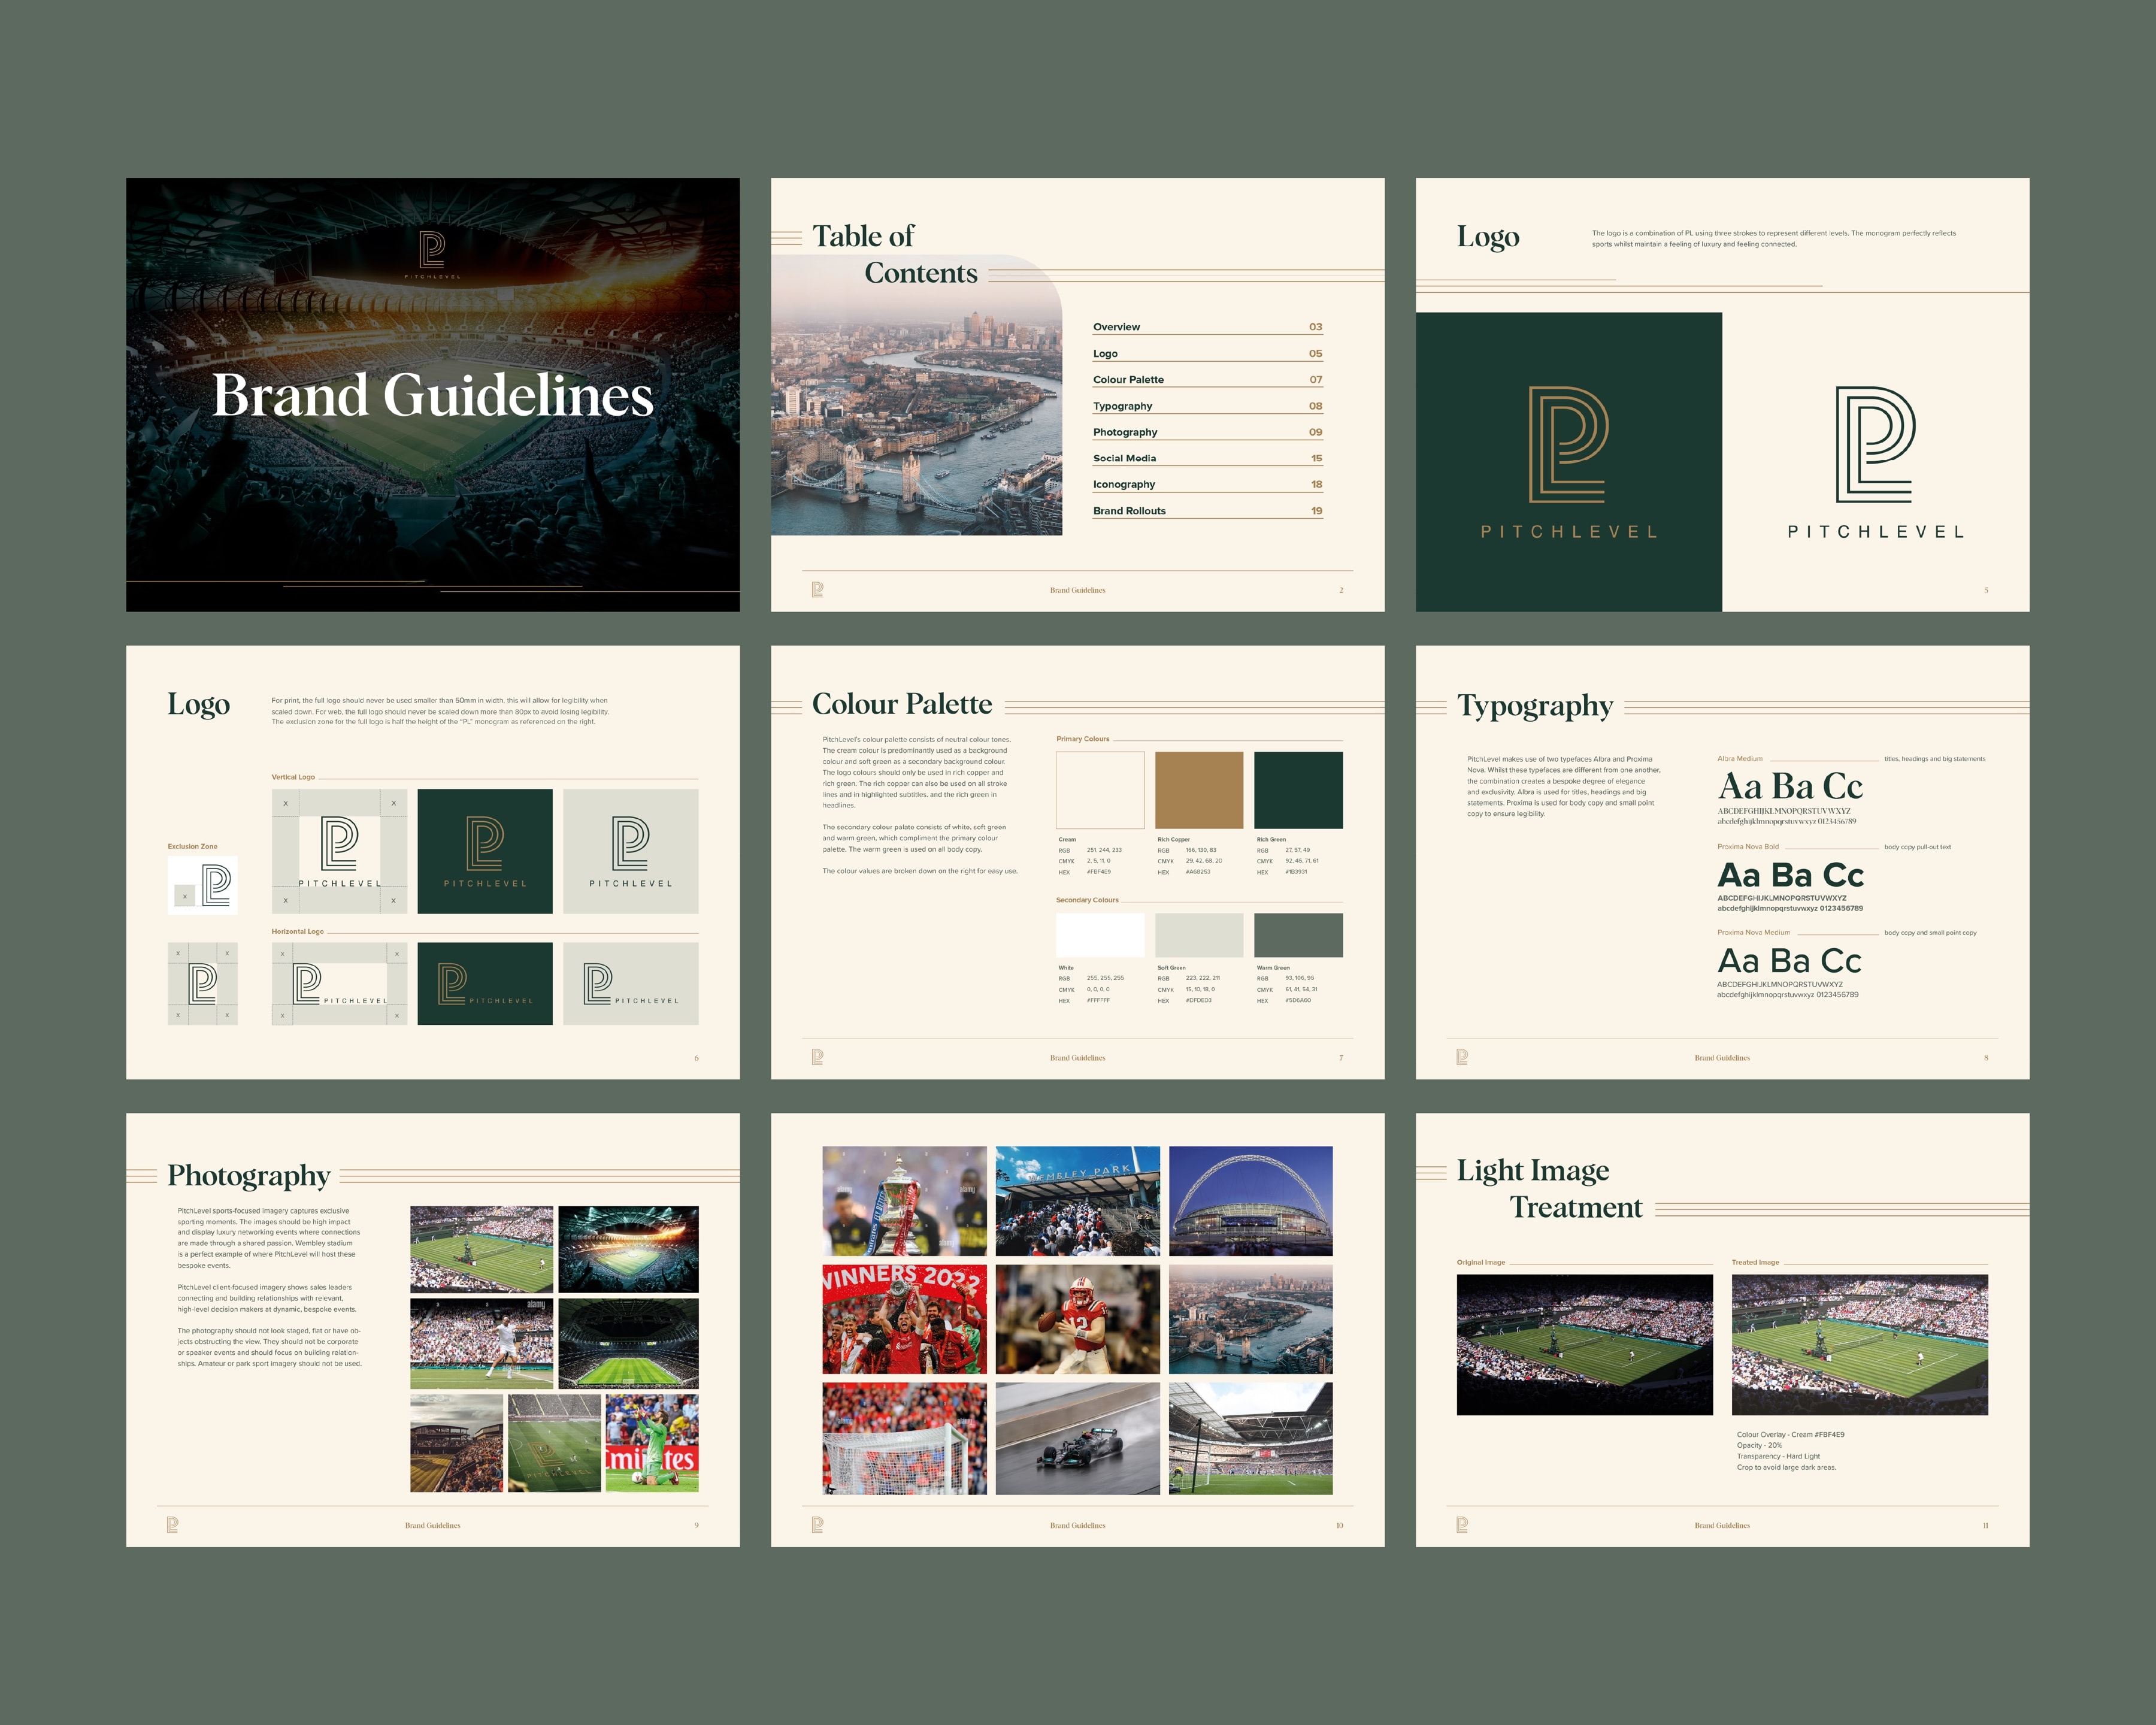Screen dimensions: 2156x1725
Task: Click the footer PL icon on Typography page
Action: (1462, 1057)
